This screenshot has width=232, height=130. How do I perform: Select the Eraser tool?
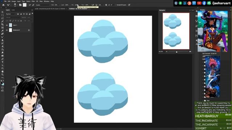coord(3,47)
